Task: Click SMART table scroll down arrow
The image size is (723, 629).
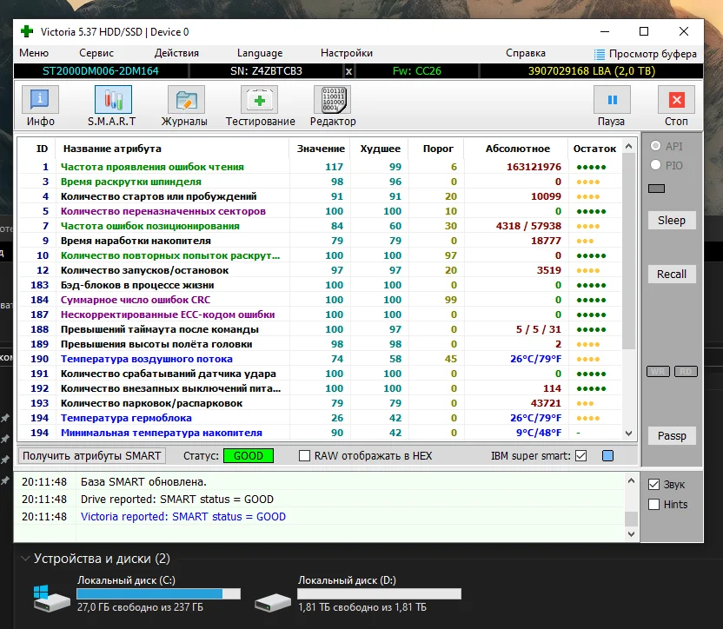Action: pos(628,433)
